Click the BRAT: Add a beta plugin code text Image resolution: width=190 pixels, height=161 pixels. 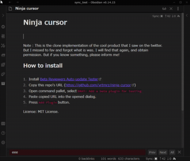[x=110, y=91]
